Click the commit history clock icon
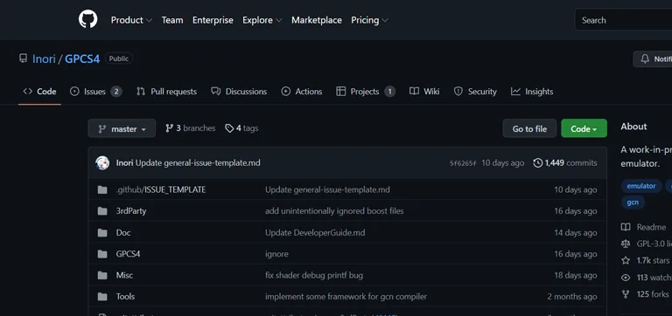Image resolution: width=672 pixels, height=316 pixels. click(537, 163)
